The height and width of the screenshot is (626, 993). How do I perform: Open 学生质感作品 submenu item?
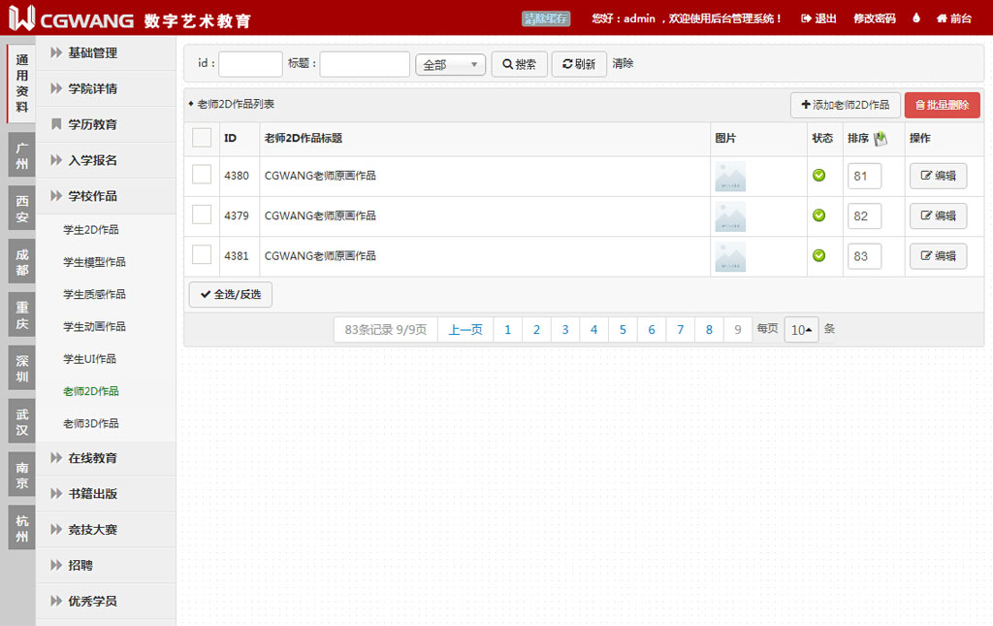click(94, 295)
